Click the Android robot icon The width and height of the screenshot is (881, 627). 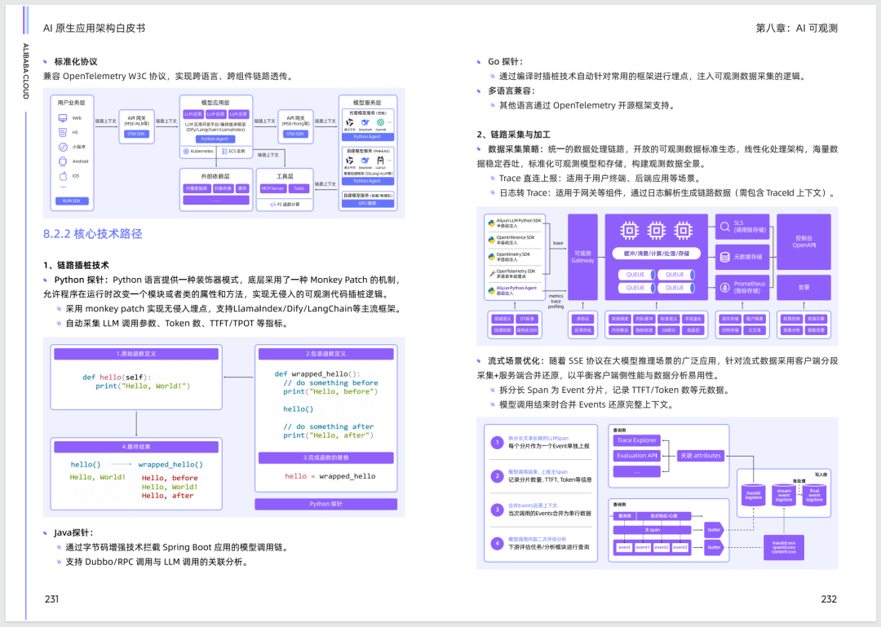pos(63,161)
